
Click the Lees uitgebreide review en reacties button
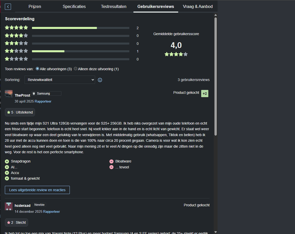37,190
